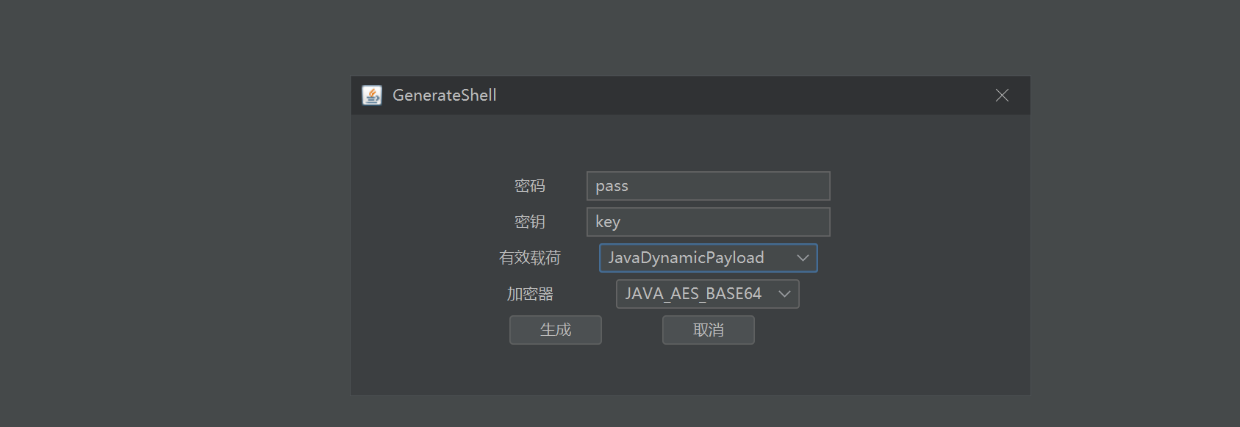Screen dimensions: 1240x427
Task: Click the 生成 button
Action: (556, 330)
